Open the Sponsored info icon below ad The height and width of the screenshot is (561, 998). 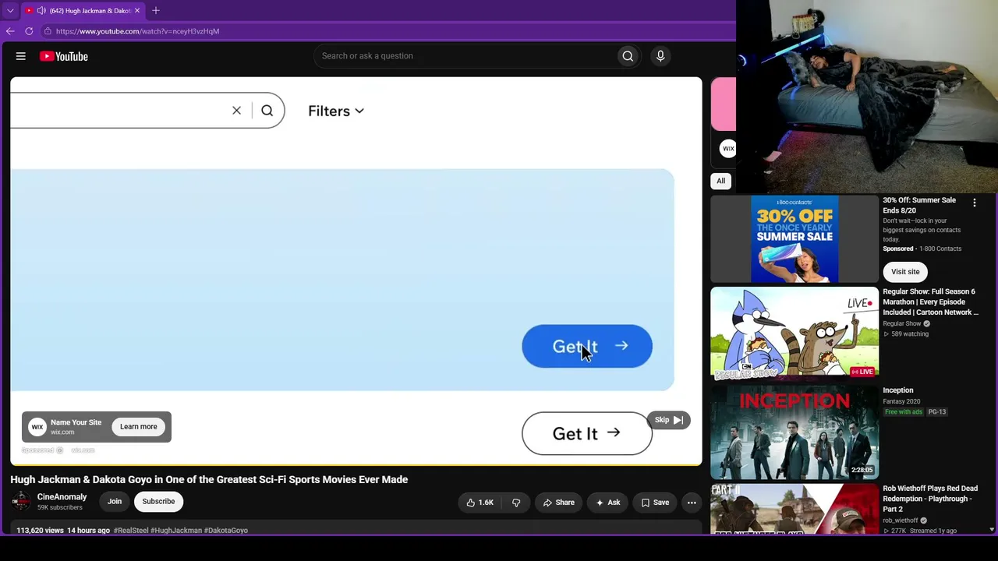coord(59,450)
